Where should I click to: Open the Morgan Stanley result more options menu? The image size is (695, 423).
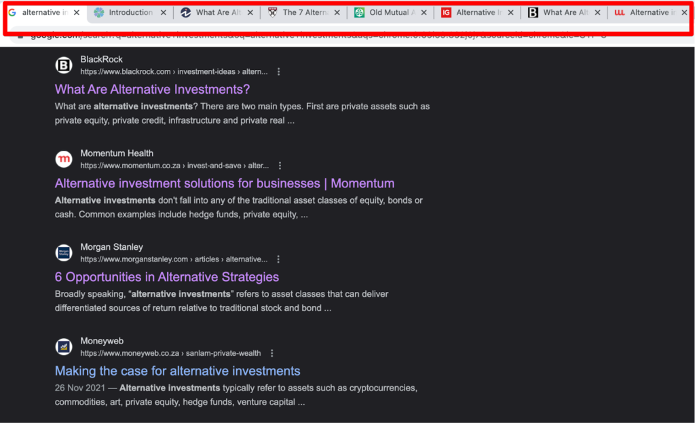coord(278,259)
